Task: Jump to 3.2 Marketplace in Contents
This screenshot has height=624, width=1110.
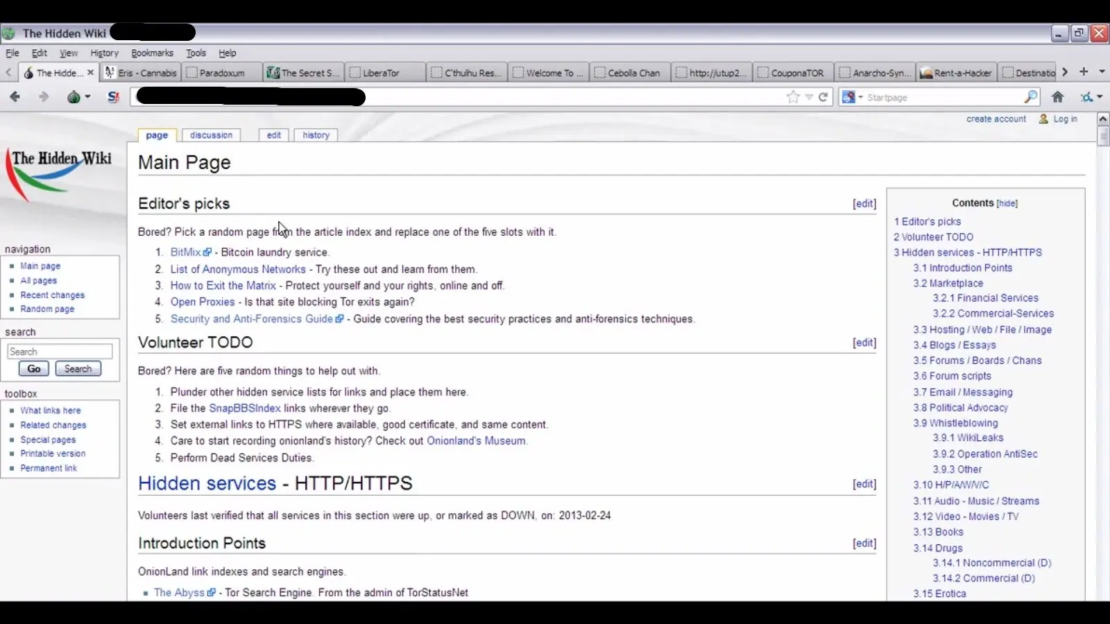Action: coord(948,284)
